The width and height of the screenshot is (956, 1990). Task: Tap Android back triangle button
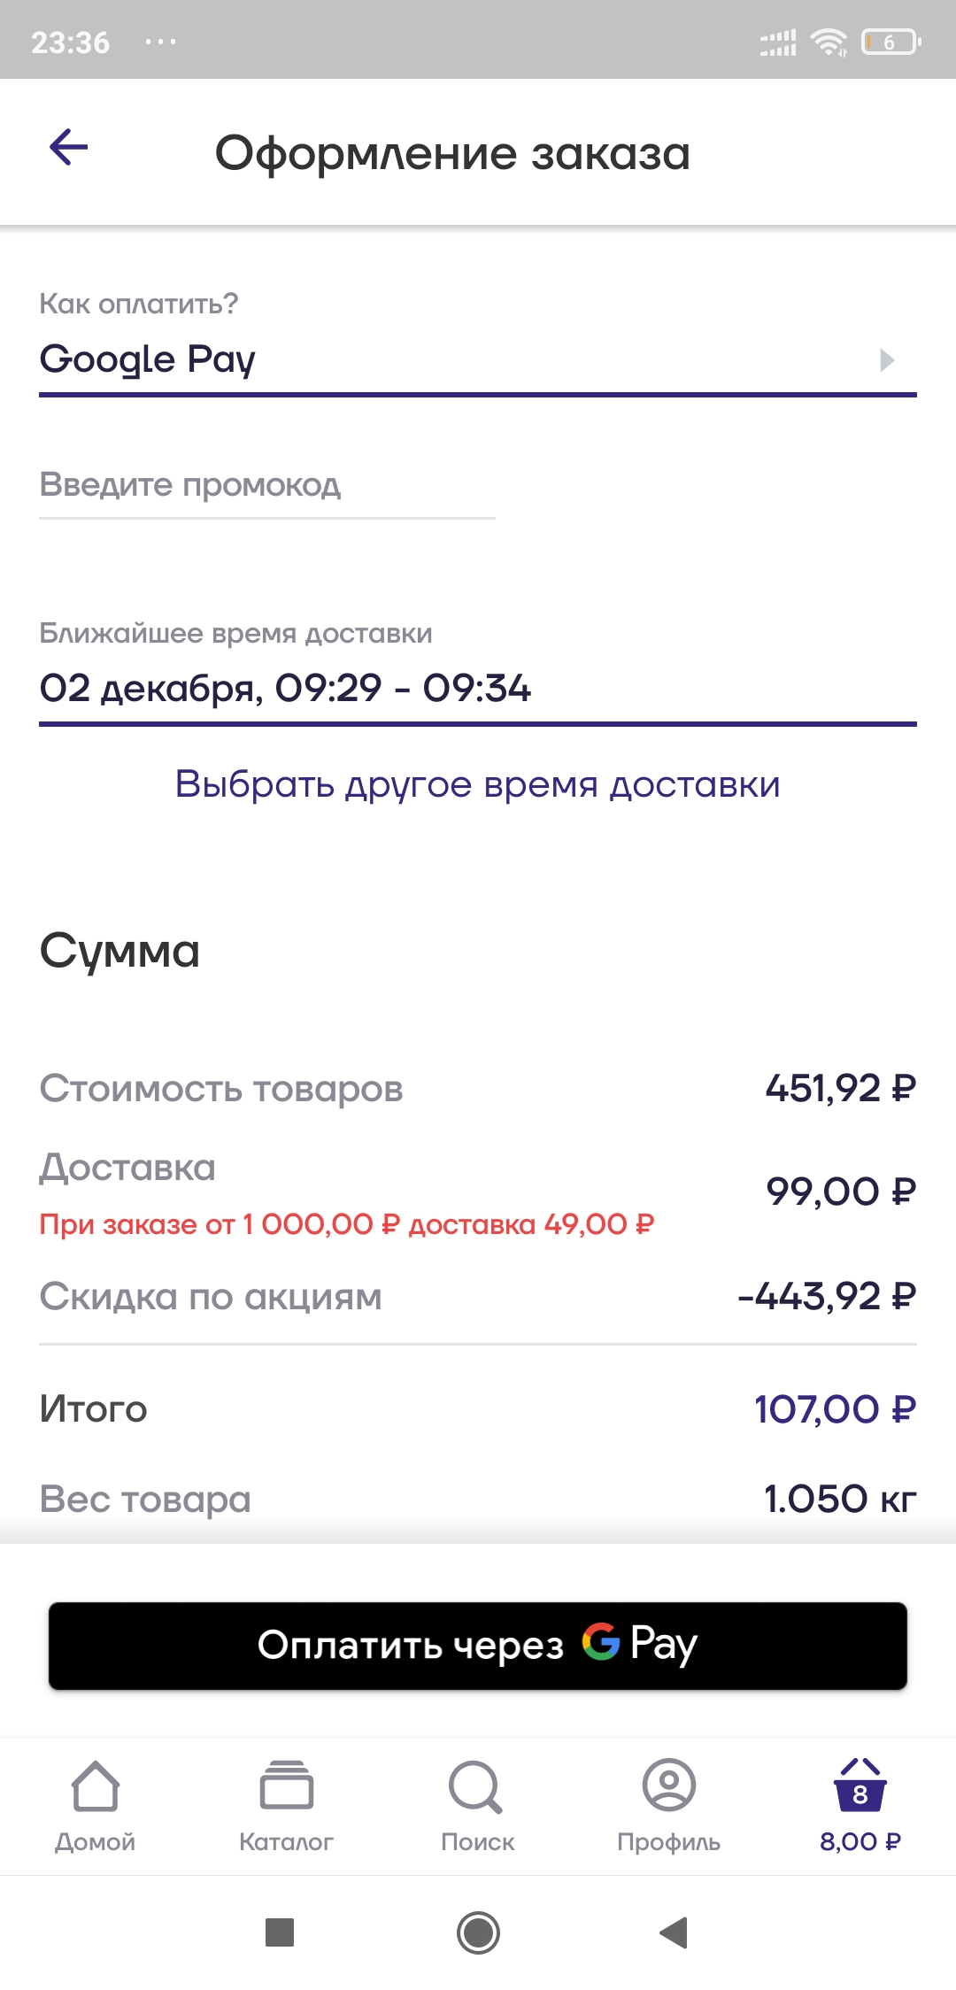pyautogui.click(x=674, y=1932)
